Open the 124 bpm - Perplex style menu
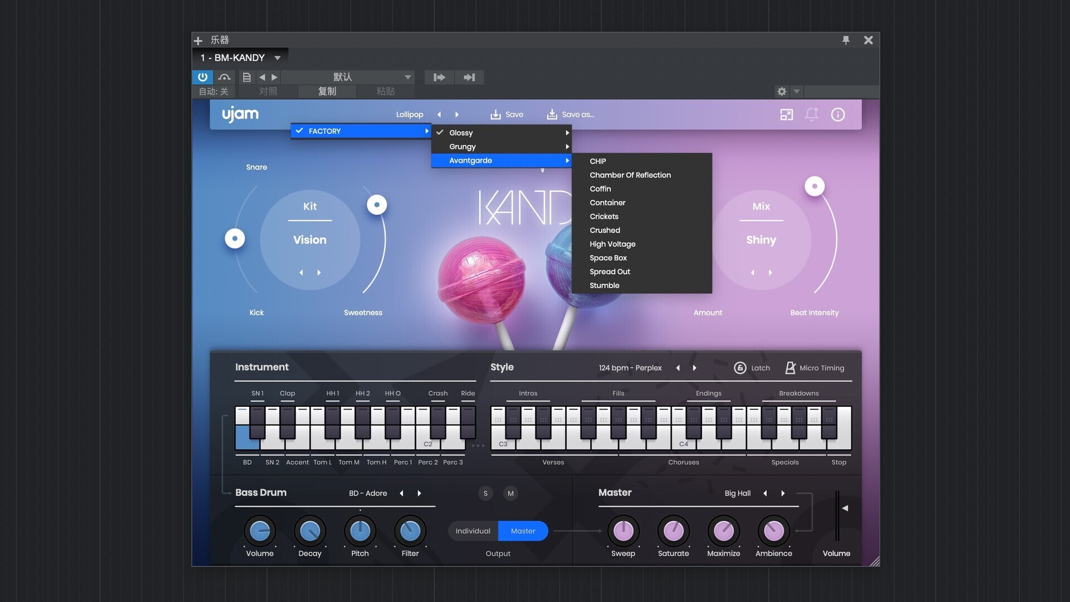The image size is (1070, 602). pos(630,368)
